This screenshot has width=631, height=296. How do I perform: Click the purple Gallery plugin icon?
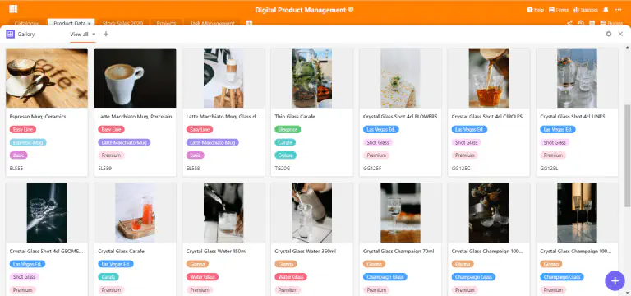point(10,35)
